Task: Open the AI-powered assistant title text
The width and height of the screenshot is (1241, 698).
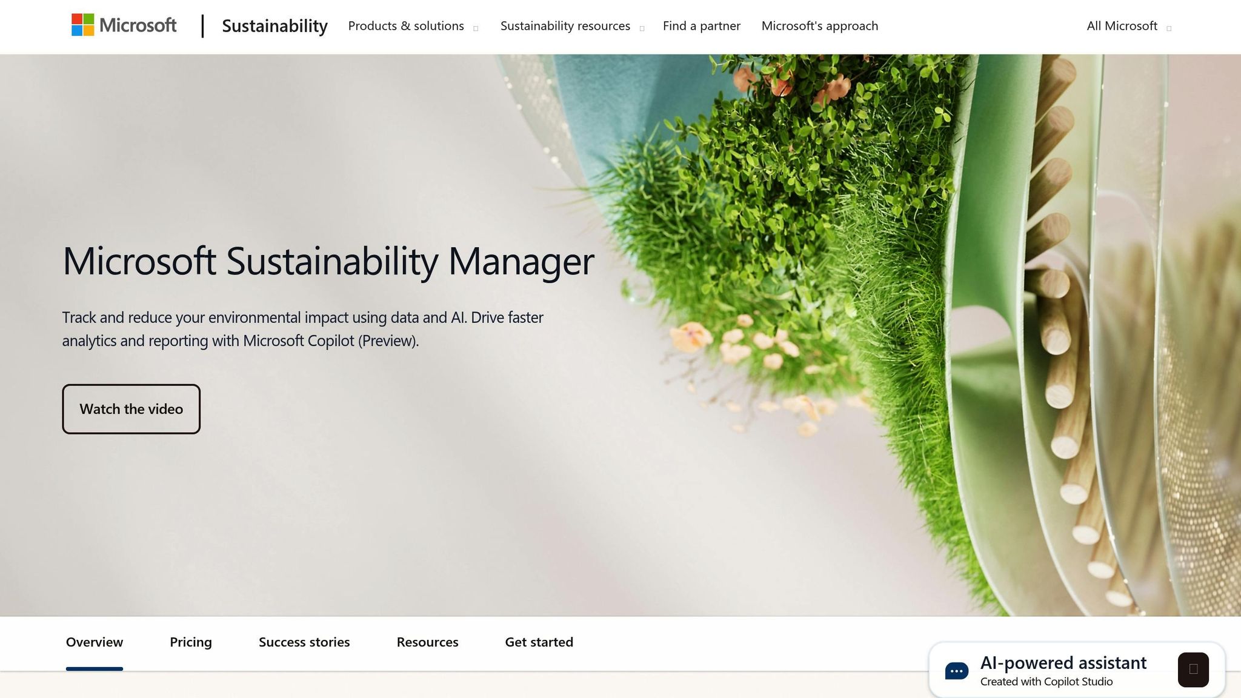Action: click(1063, 663)
